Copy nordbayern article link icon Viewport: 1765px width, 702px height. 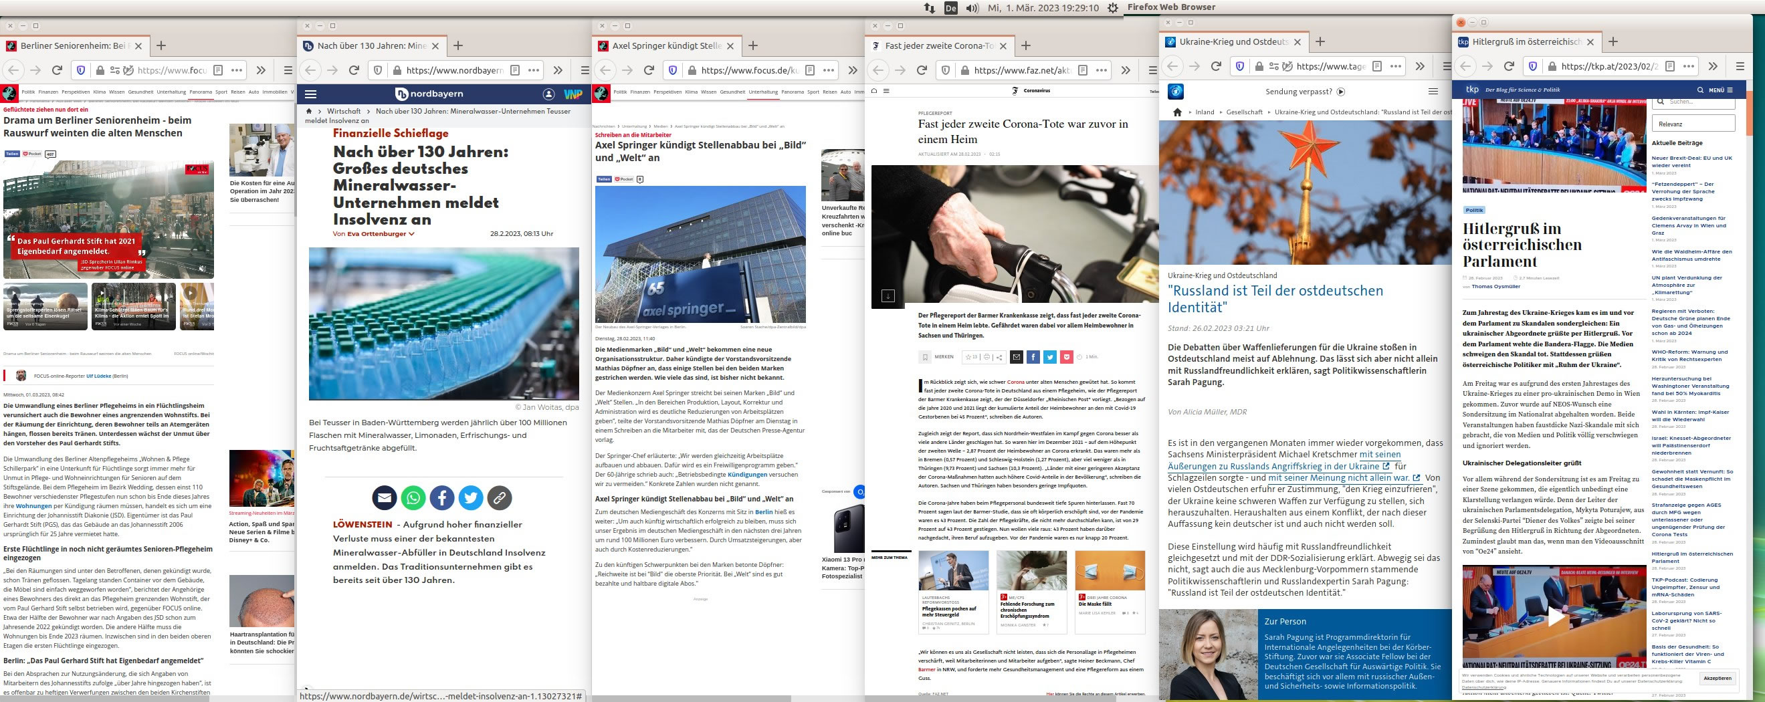pos(500,498)
